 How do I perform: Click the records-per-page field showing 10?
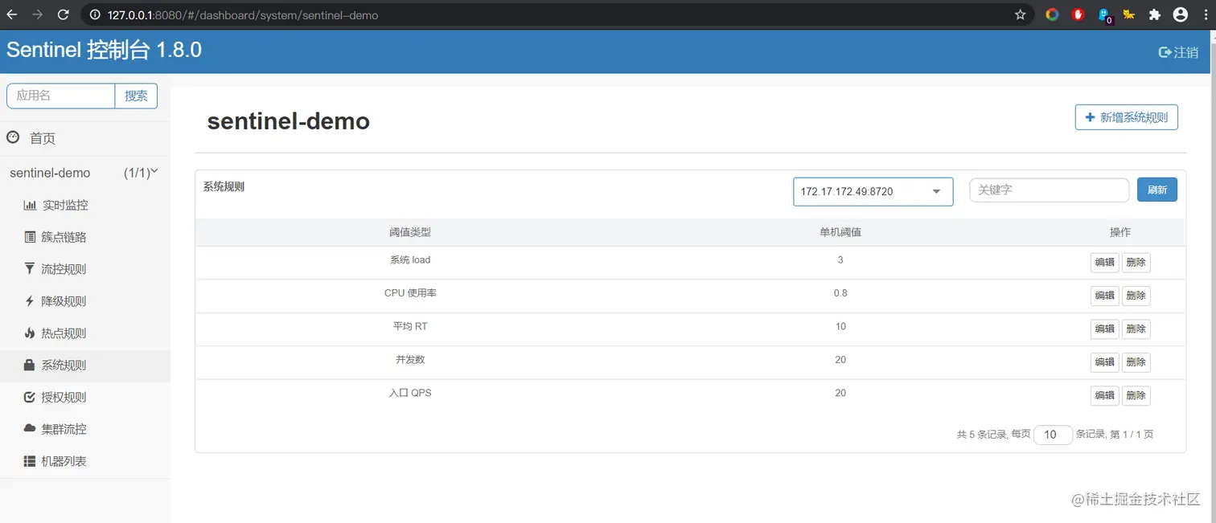1053,435
